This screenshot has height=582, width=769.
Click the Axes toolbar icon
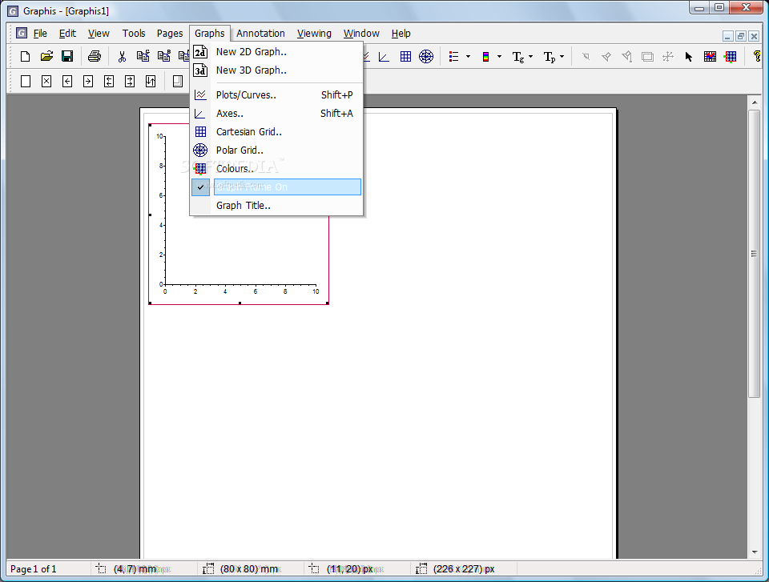click(384, 57)
